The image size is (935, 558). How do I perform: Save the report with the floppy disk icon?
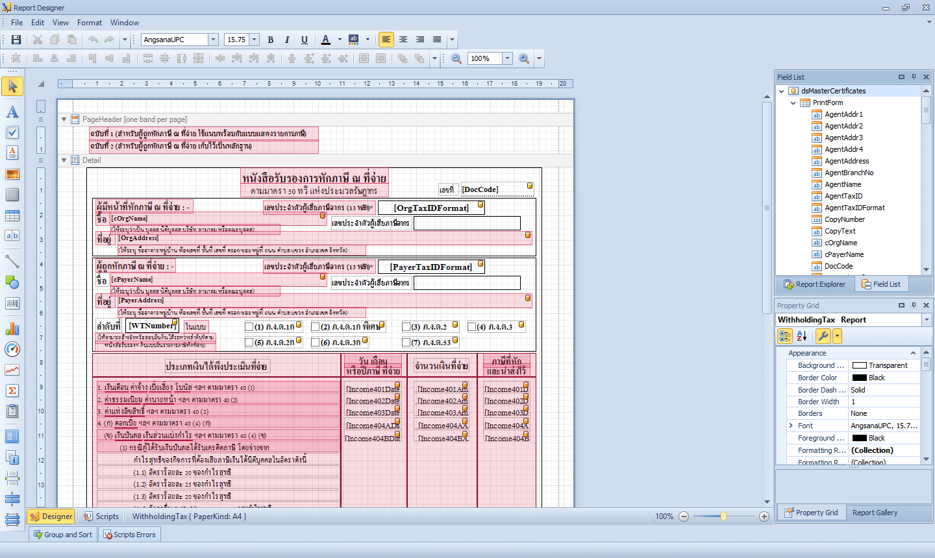click(x=16, y=40)
